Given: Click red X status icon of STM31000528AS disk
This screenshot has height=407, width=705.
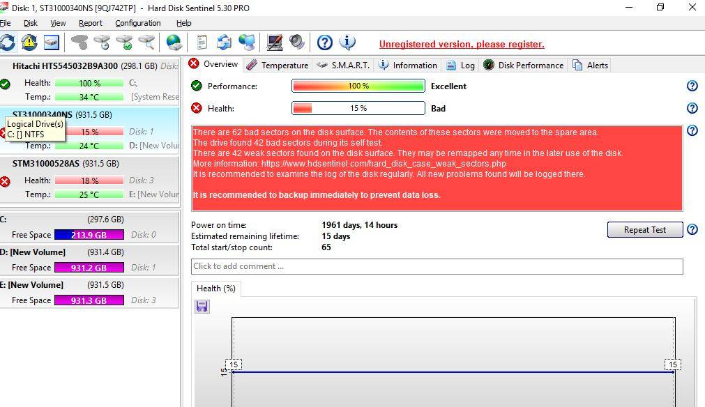Looking at the screenshot, I should tap(5, 181).
